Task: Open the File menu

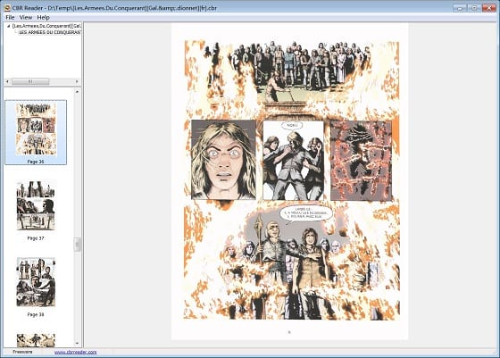Action: point(10,18)
